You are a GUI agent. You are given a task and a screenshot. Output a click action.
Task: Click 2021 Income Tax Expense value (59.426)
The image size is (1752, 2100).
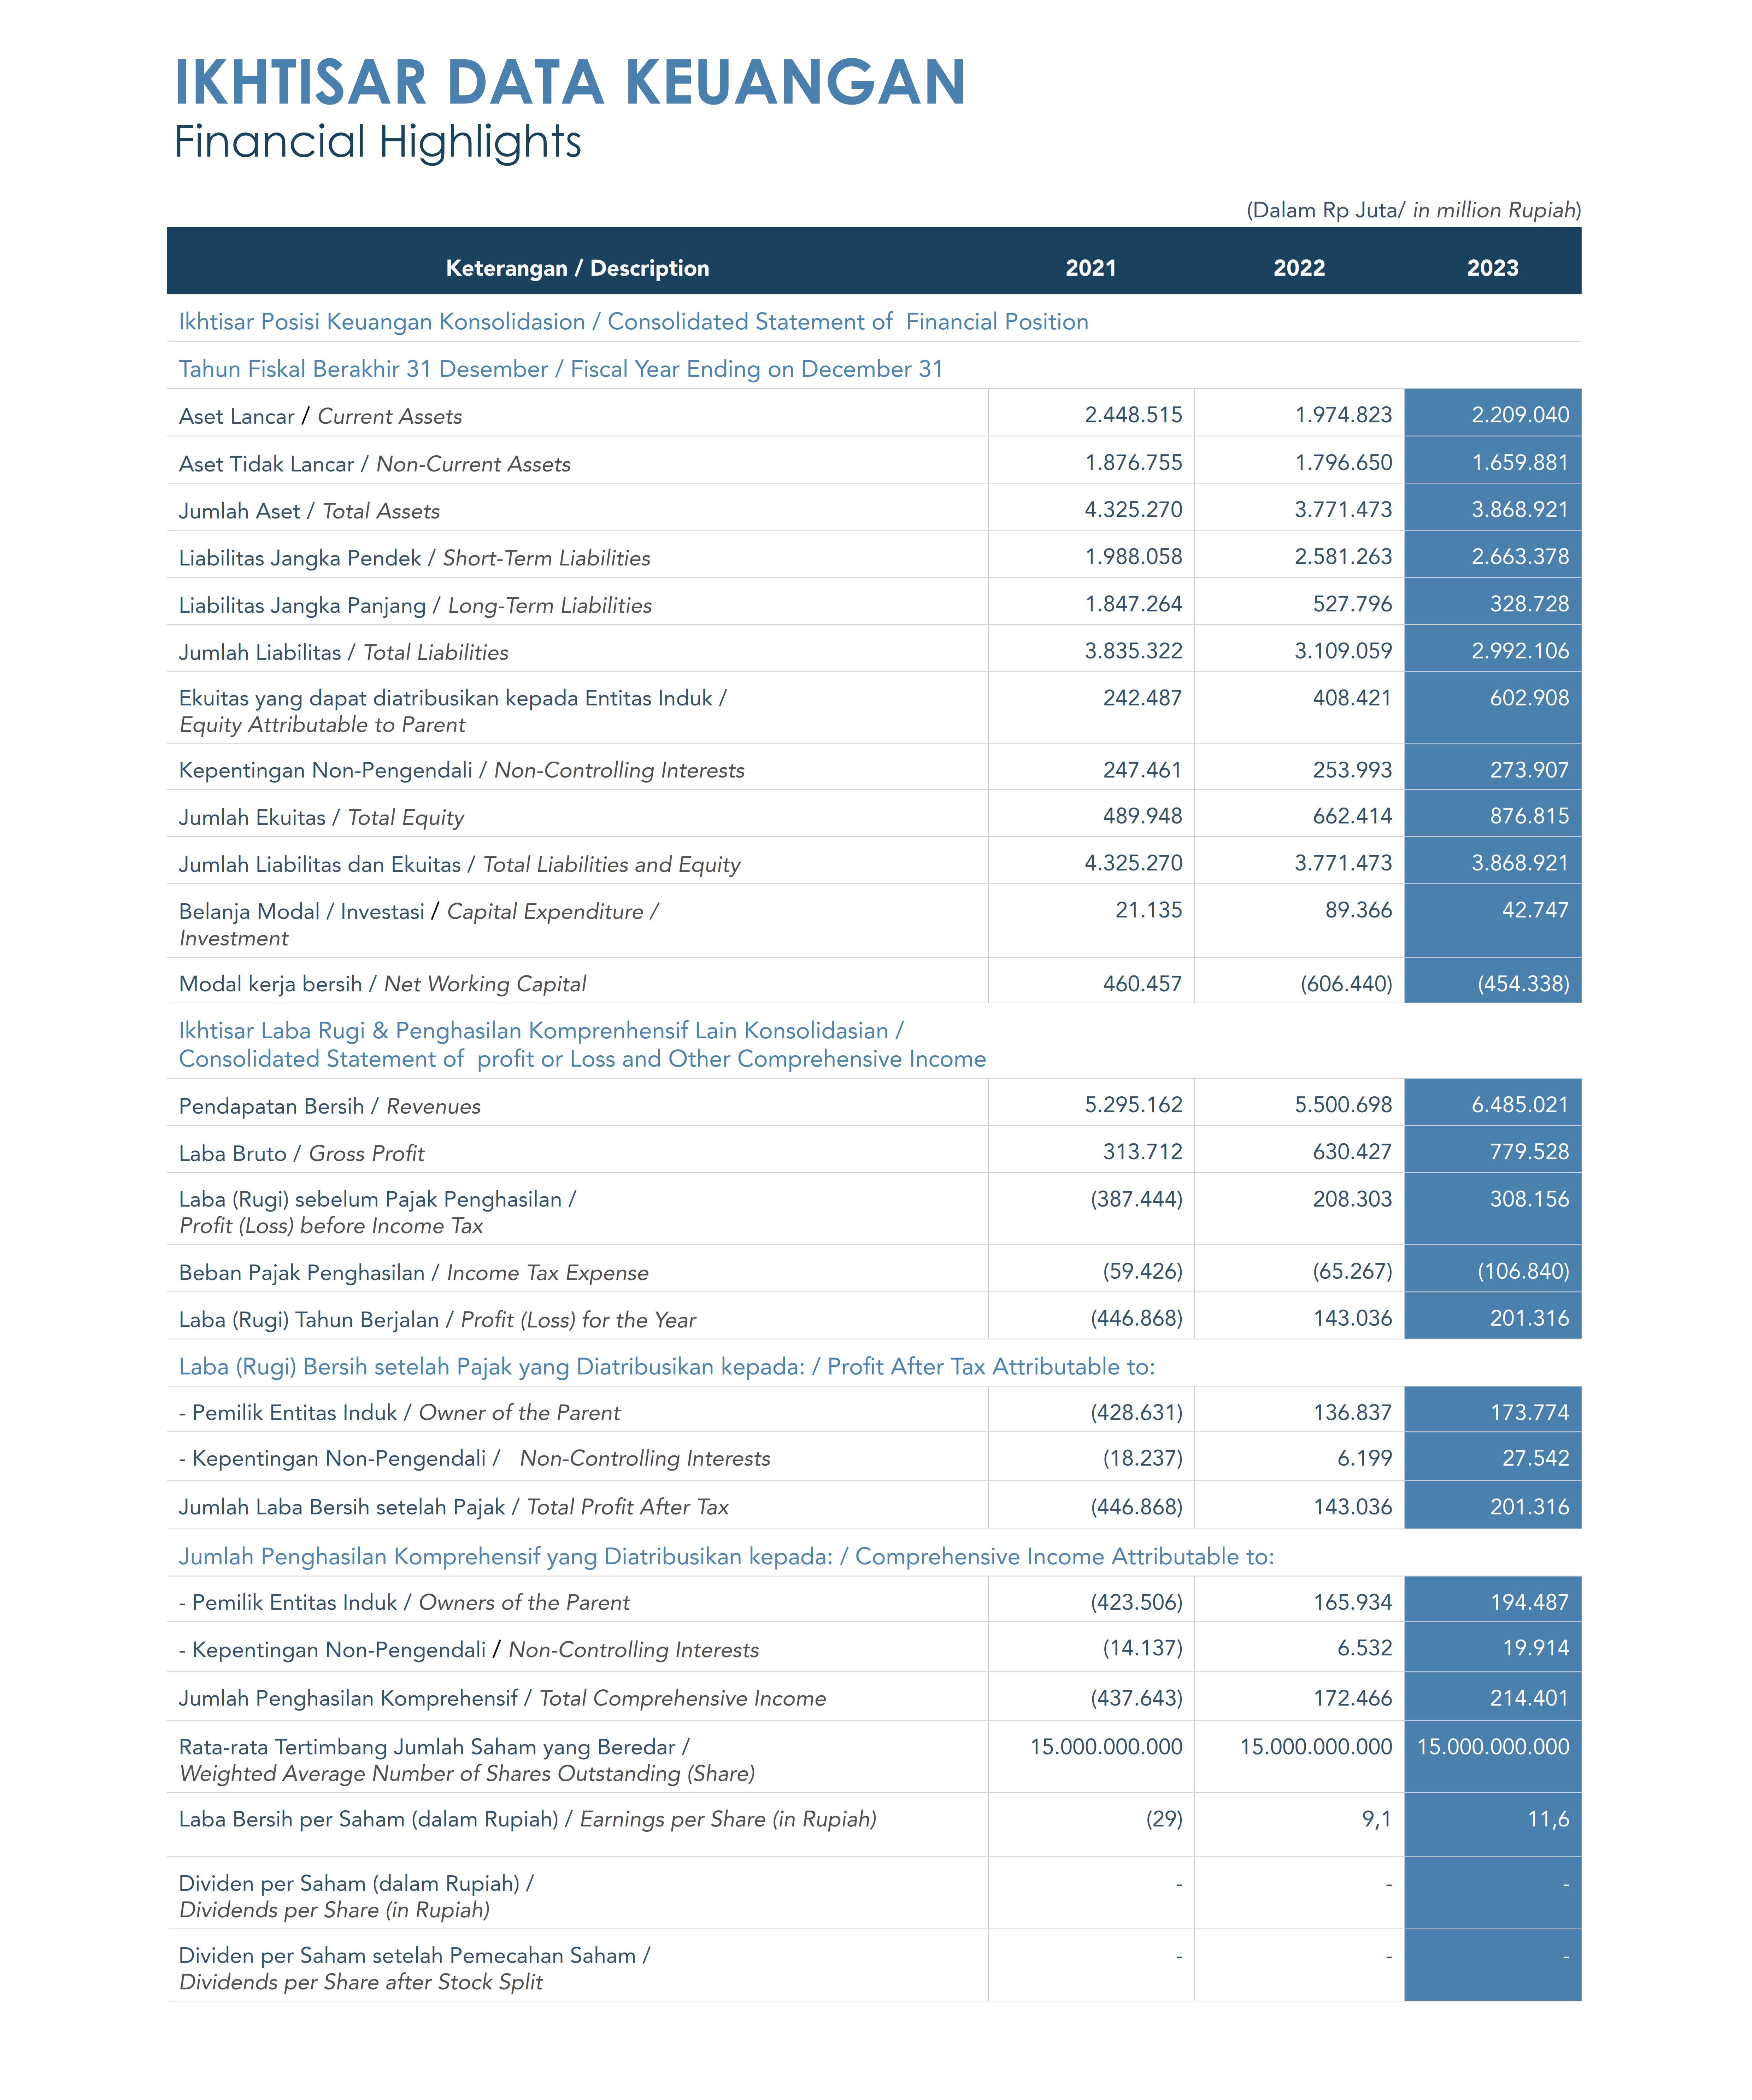click(1142, 1271)
